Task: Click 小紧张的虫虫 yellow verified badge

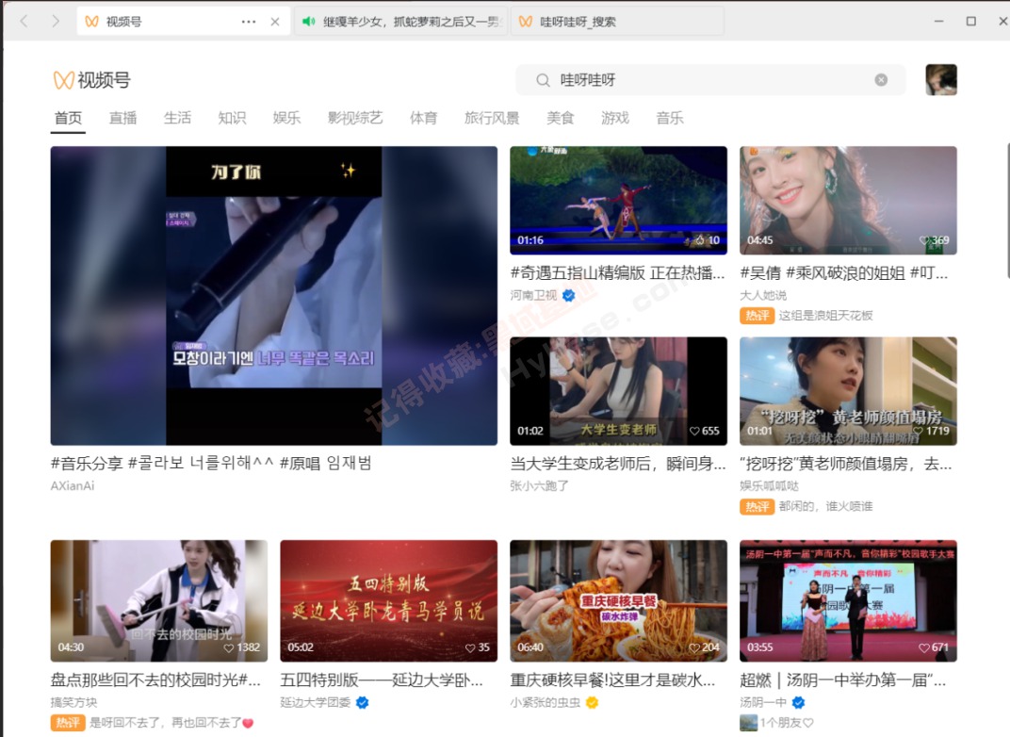Action: [592, 702]
